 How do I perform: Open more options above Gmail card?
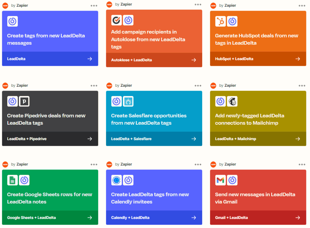(302, 164)
